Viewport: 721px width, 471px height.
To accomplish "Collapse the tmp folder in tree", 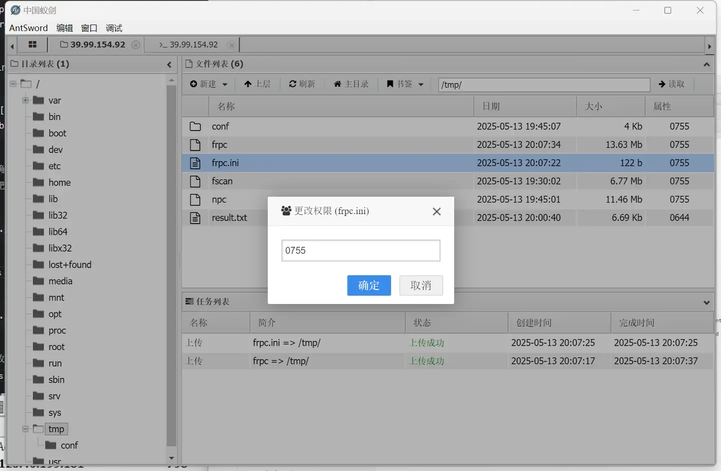I will tap(26, 429).
